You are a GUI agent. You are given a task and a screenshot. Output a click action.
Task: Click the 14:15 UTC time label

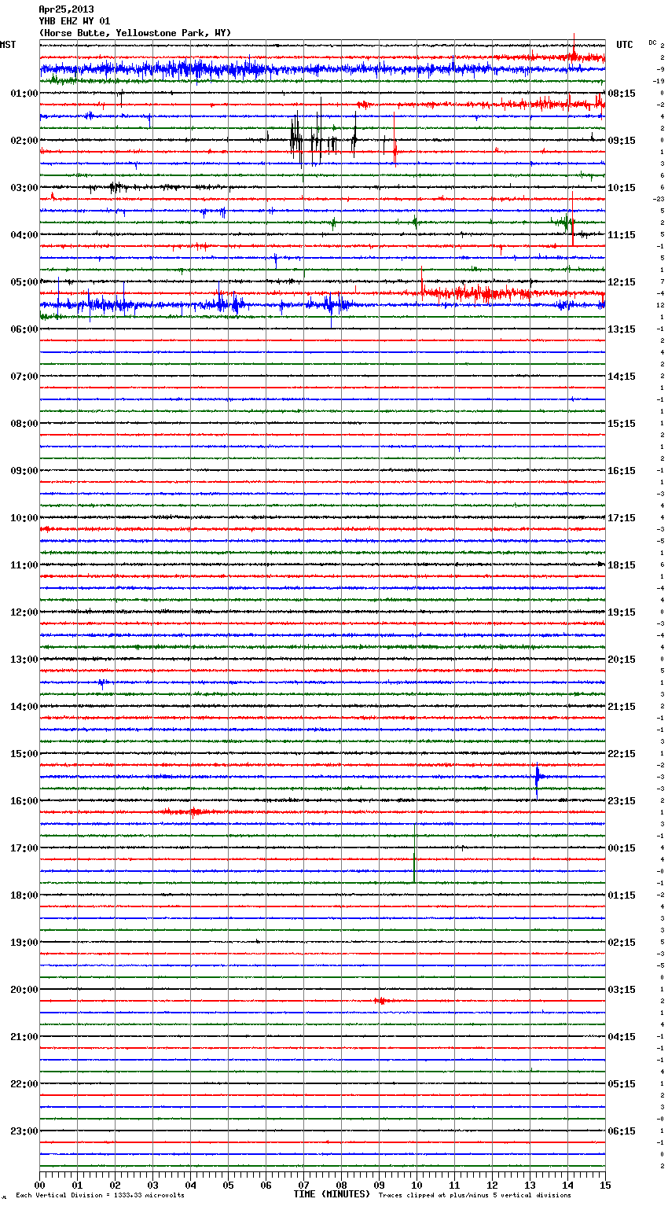click(x=622, y=377)
